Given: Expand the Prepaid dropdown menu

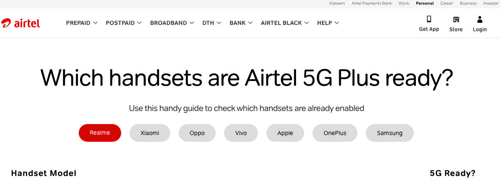Looking at the screenshot, I should pyautogui.click(x=81, y=23).
